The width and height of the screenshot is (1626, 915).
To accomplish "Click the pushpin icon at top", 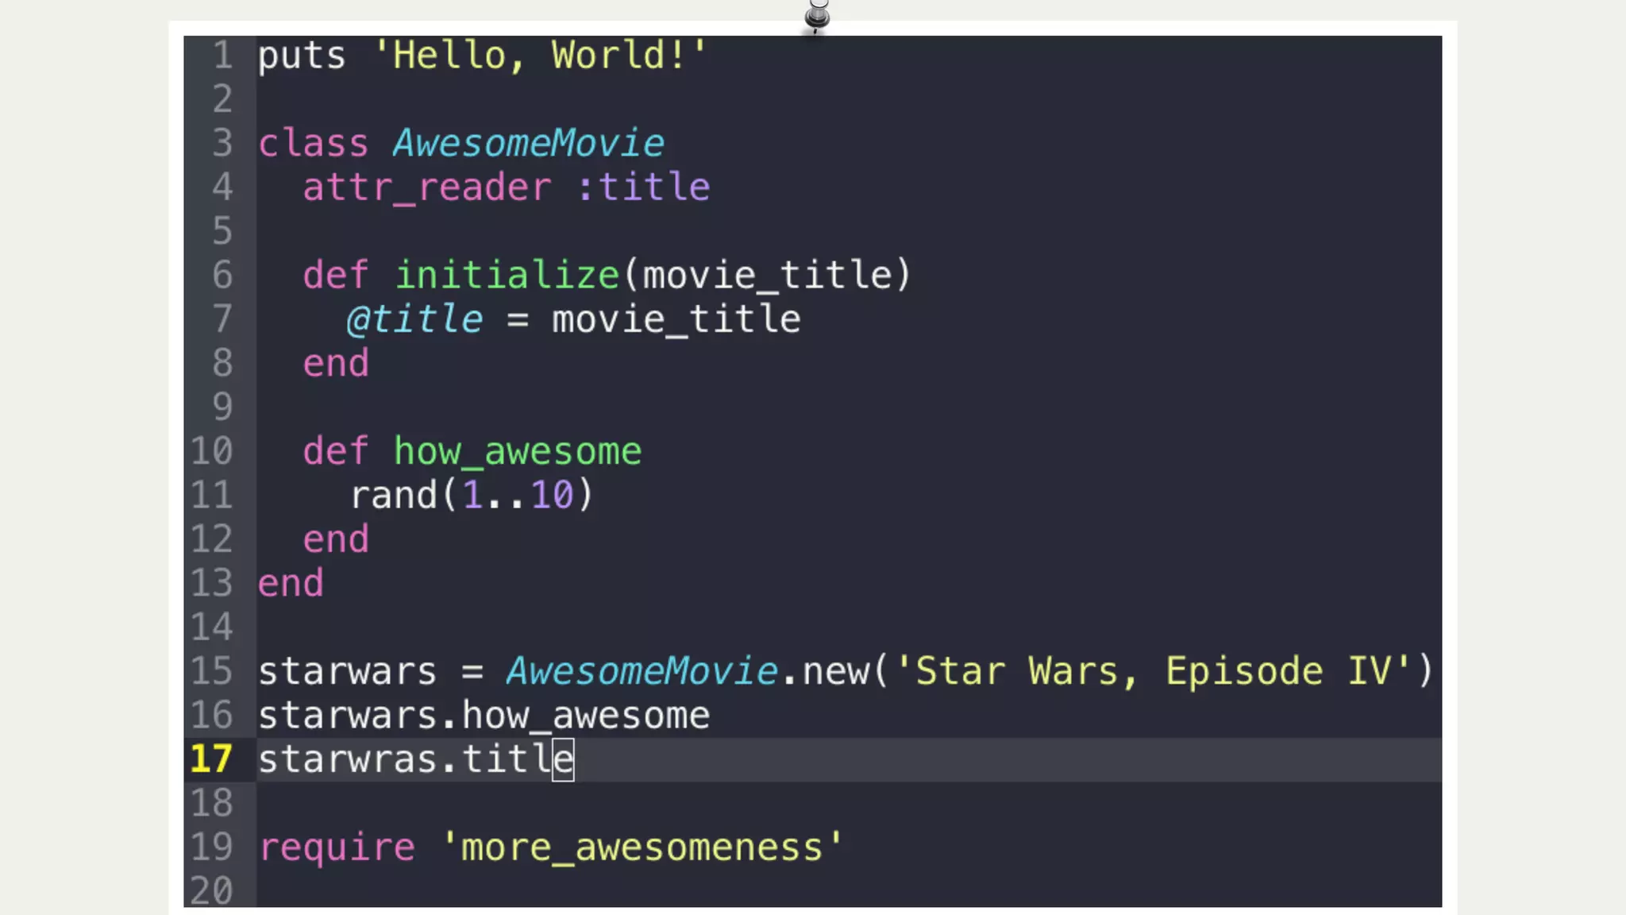I will point(817,14).
